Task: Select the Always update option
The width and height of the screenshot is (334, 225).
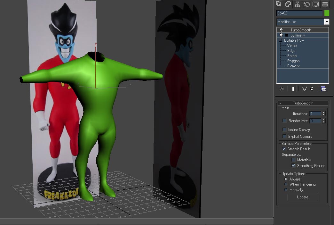Action: [286, 179]
